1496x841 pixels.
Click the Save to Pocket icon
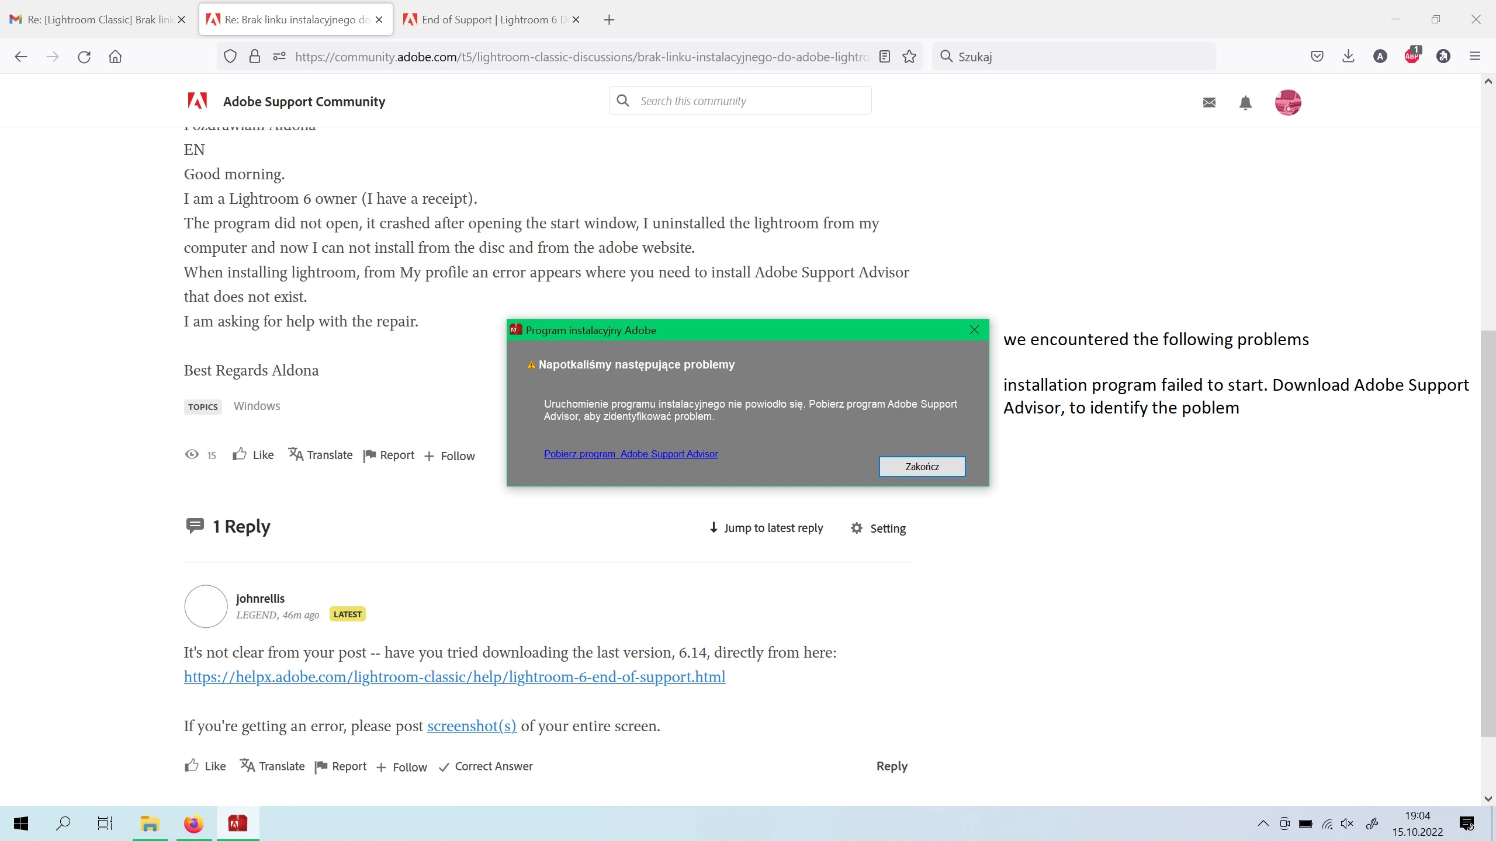pyautogui.click(x=1317, y=57)
